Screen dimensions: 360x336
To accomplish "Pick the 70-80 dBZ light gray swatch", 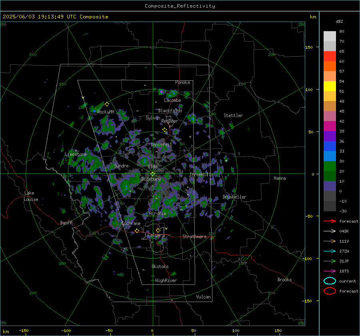I will coord(330,36).
